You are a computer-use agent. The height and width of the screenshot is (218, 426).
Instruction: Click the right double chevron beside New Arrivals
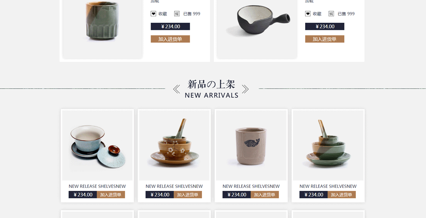(245, 89)
